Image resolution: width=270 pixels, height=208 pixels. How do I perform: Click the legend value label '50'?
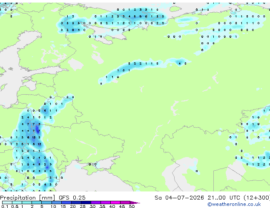click(132, 206)
